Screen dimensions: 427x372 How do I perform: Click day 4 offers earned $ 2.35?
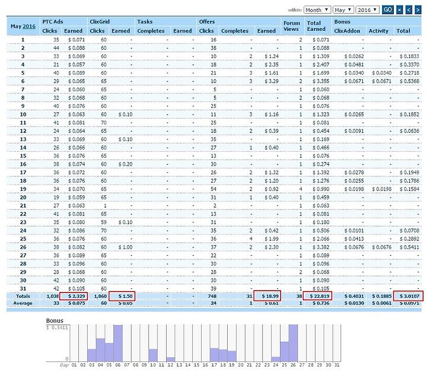272,65
